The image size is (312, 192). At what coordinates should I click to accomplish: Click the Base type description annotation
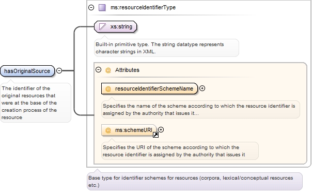(x=195, y=182)
